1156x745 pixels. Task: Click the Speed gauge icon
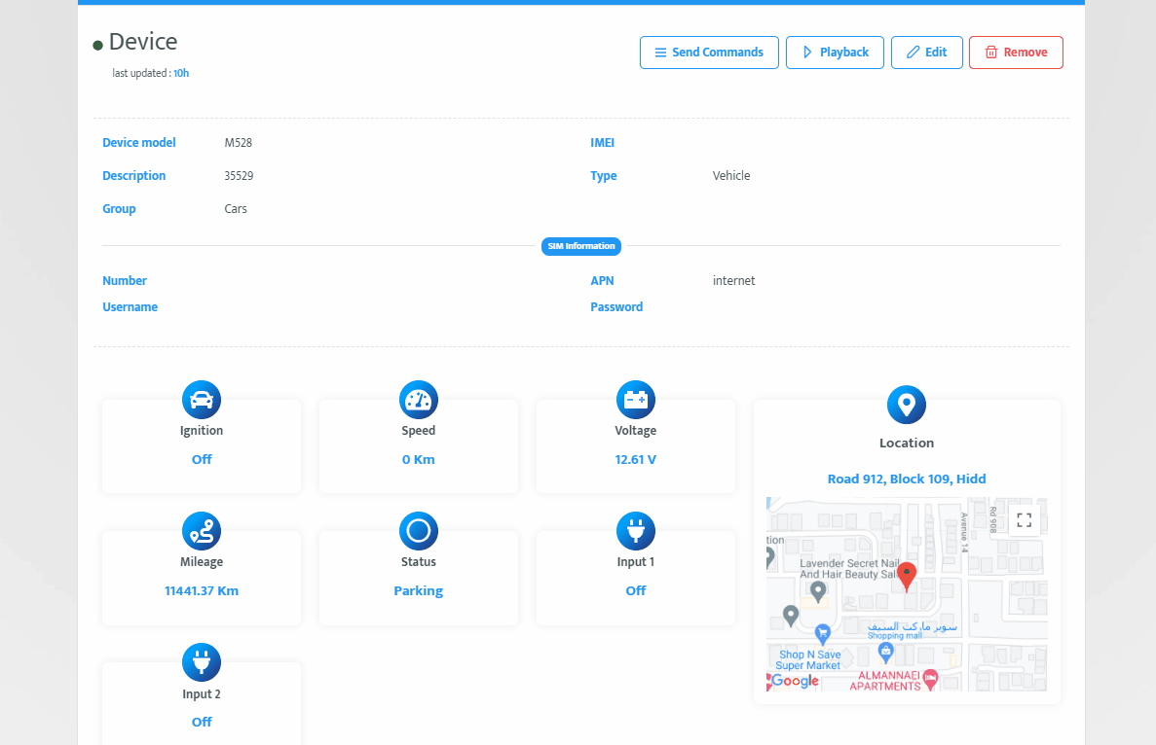tap(419, 400)
